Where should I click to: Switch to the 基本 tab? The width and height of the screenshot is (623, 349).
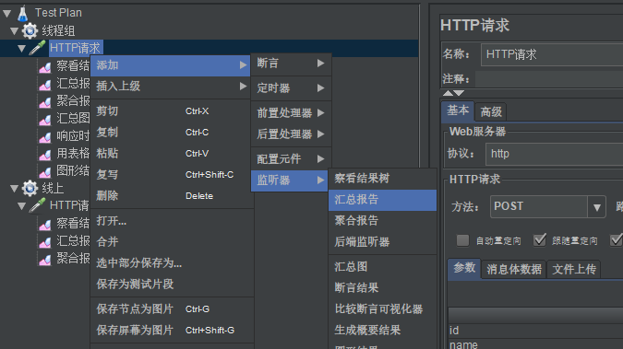point(458,111)
